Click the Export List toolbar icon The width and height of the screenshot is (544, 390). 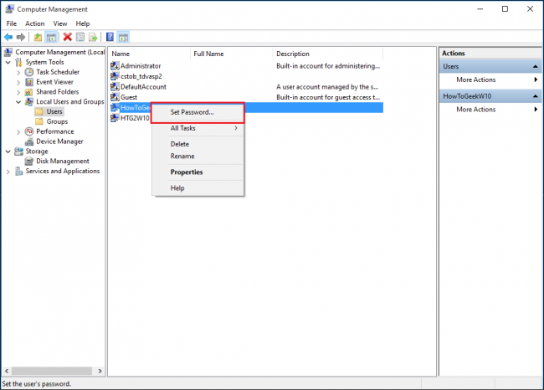(94, 37)
